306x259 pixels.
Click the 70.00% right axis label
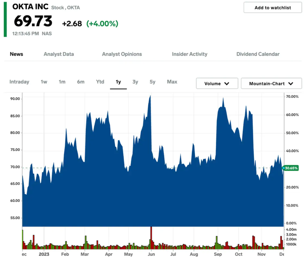(x=292, y=97)
